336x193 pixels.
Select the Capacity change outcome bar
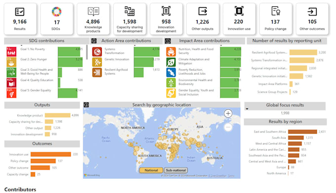[33, 174]
